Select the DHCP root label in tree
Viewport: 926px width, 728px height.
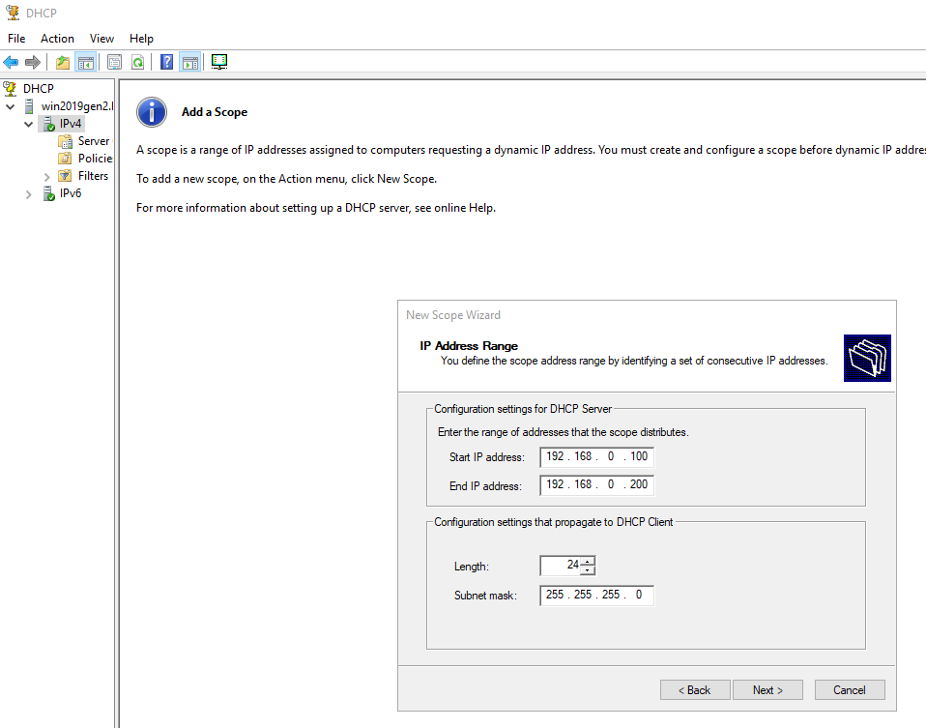coord(39,89)
